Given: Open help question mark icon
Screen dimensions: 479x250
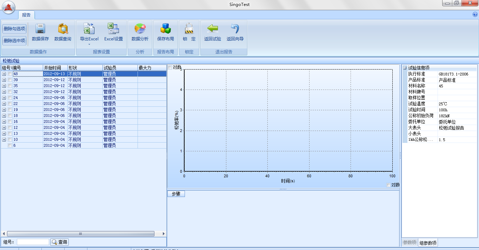Looking at the screenshot, I should pos(475,15).
